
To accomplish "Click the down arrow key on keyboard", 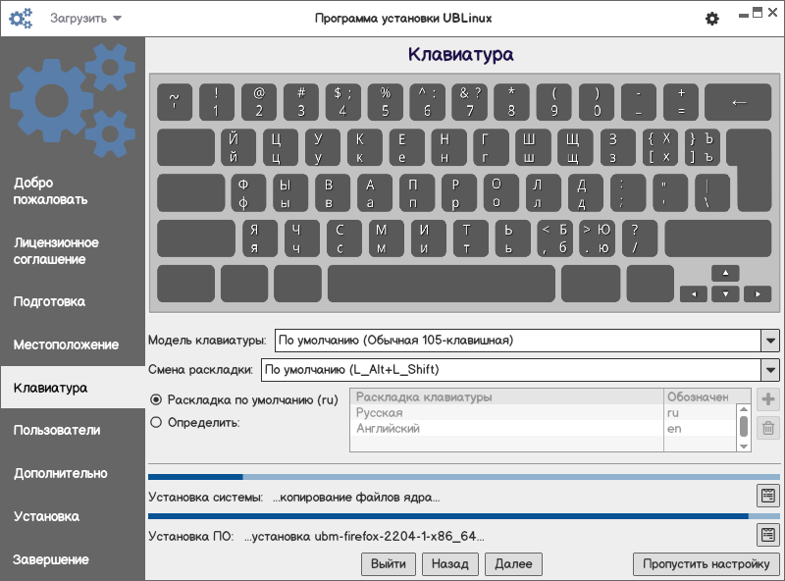I will pos(725,294).
